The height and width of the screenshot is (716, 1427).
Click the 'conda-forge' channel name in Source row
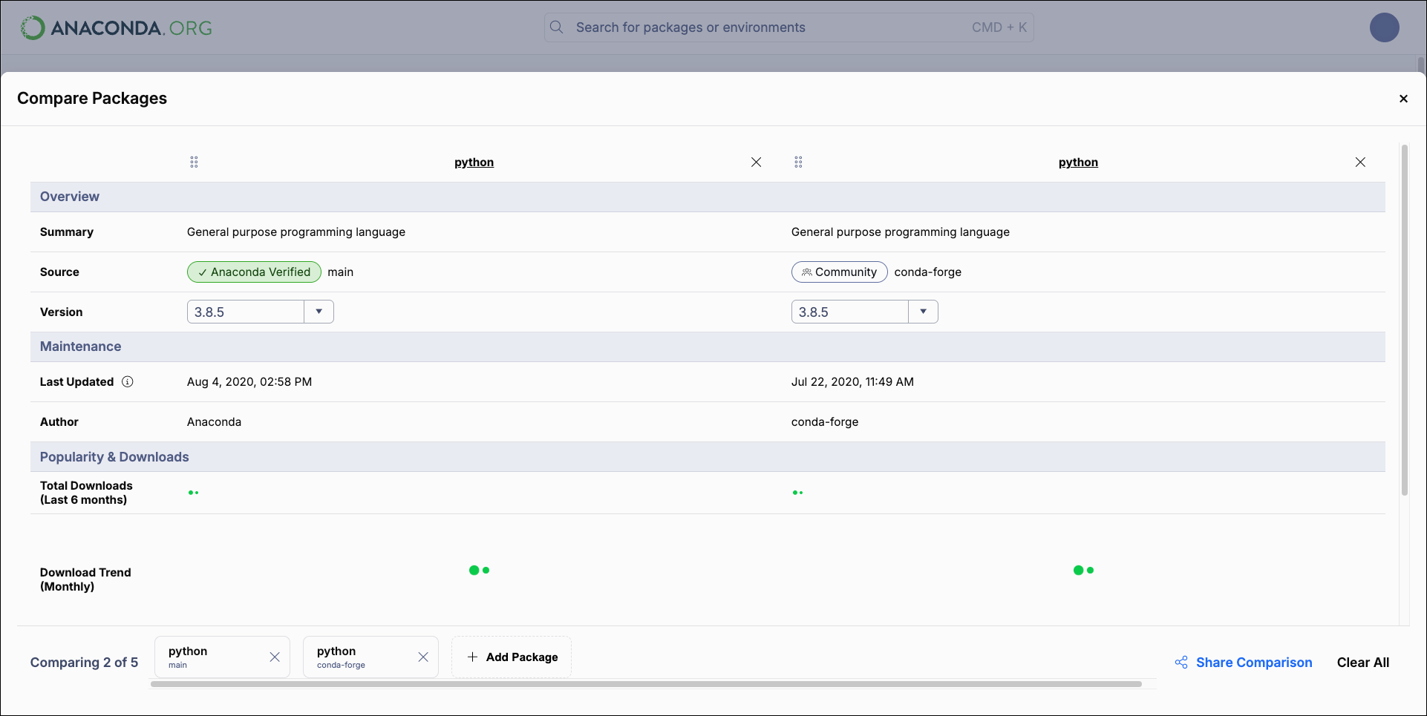click(x=928, y=272)
